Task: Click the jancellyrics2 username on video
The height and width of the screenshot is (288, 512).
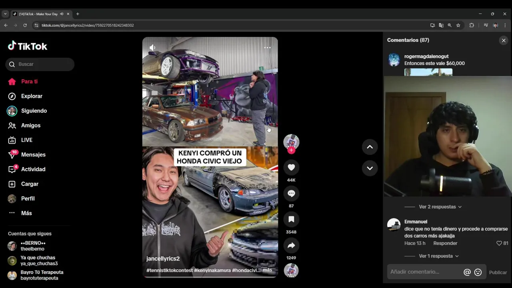Action: tap(163, 259)
